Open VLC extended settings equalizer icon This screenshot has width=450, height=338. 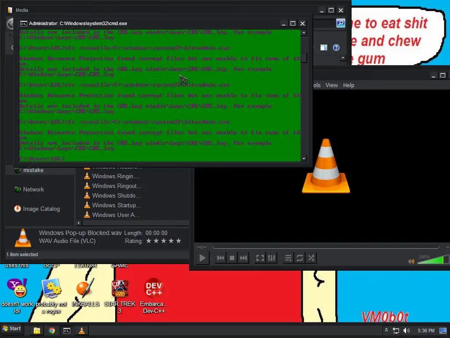tap(272, 258)
